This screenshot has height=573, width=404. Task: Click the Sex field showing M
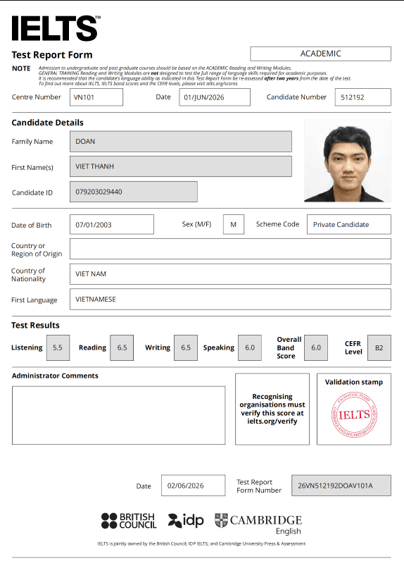click(234, 224)
